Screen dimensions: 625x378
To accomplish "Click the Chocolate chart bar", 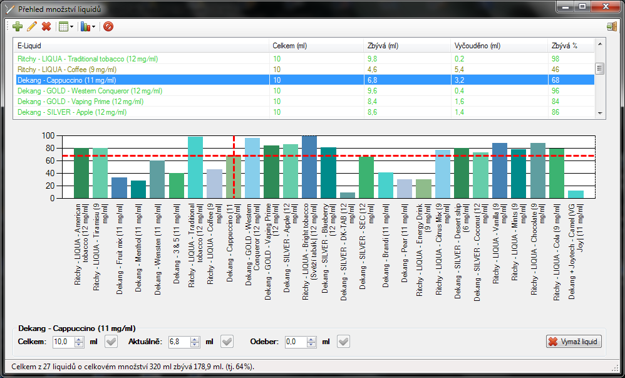I will pyautogui.click(x=538, y=171).
